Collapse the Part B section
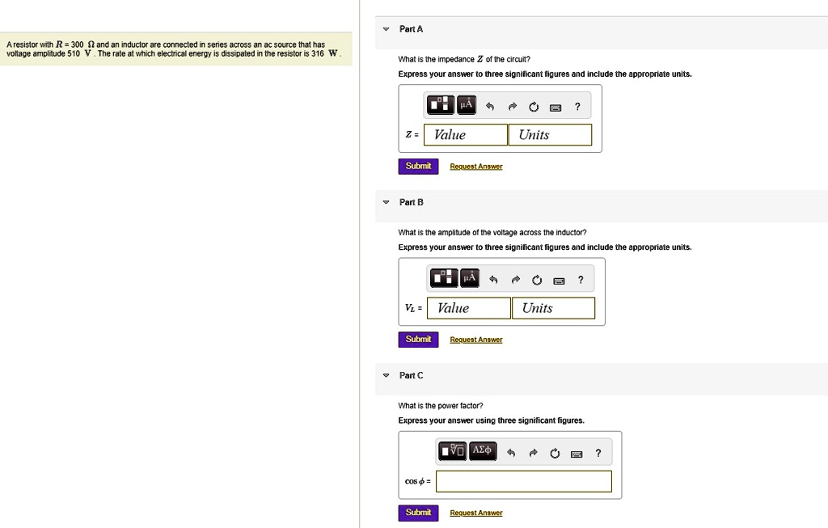The width and height of the screenshot is (828, 528). (x=386, y=203)
